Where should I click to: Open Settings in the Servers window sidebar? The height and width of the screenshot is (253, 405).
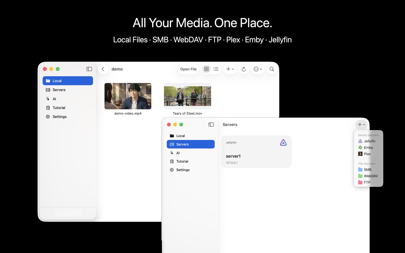click(x=191, y=170)
